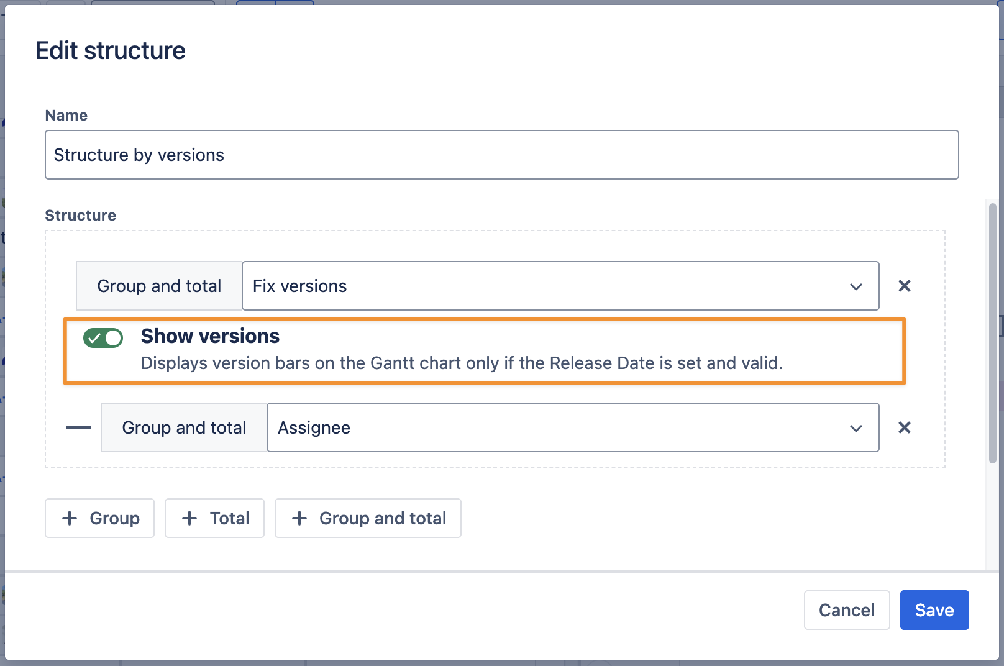Click the Show versions description text
This screenshot has width=1004, height=666.
tap(461, 363)
